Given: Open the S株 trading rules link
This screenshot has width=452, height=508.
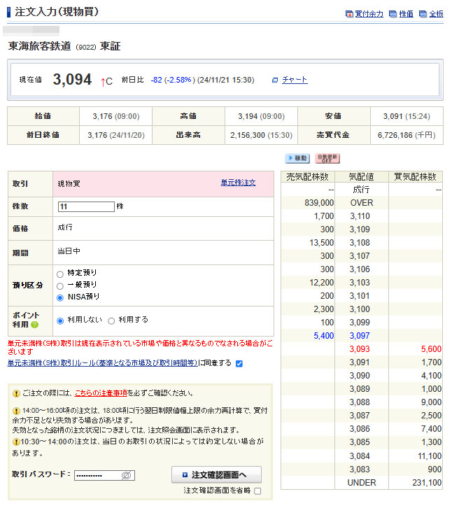Looking at the screenshot, I should tap(102, 363).
